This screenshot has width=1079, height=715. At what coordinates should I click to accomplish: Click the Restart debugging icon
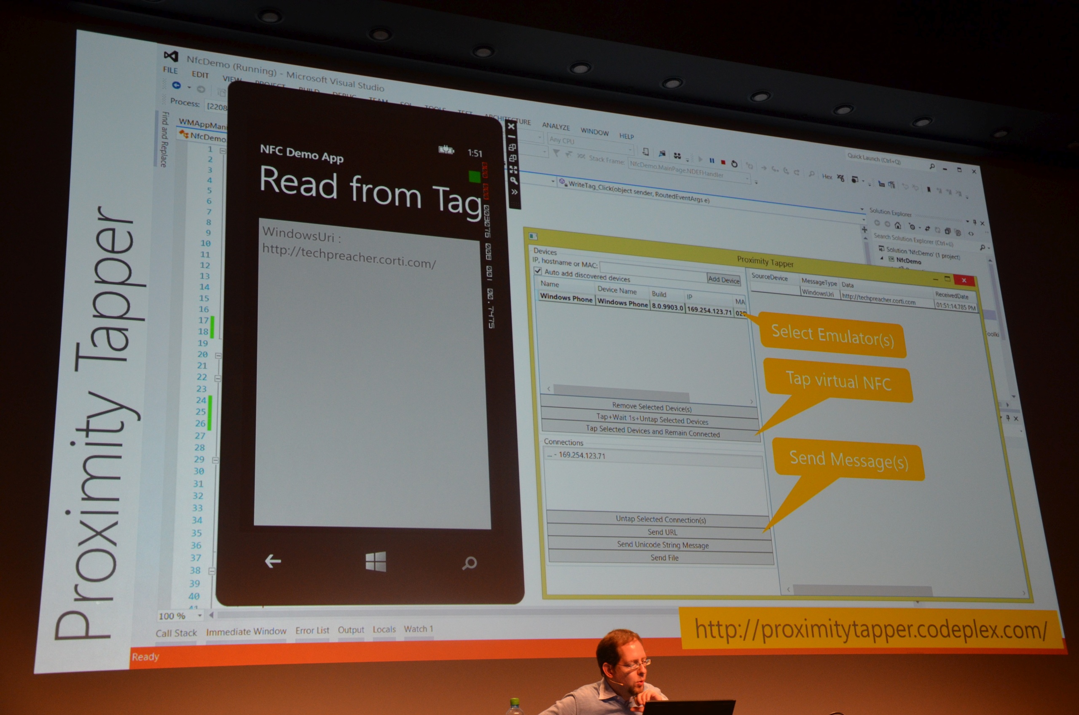(x=734, y=163)
